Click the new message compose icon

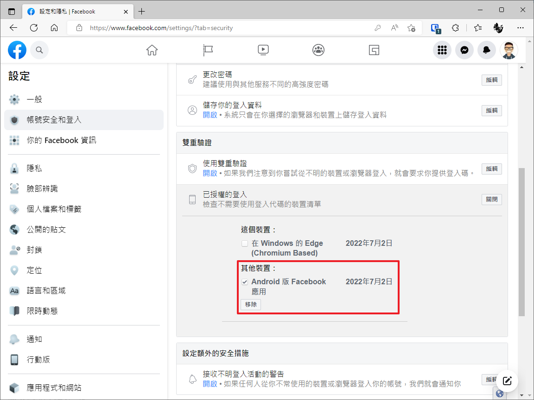tap(507, 381)
